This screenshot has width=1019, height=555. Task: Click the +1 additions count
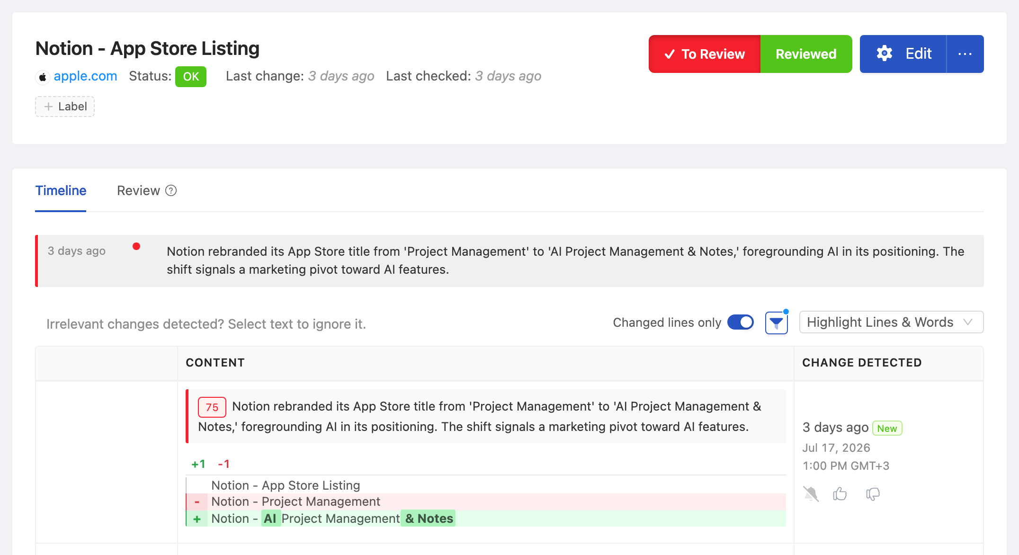198,464
